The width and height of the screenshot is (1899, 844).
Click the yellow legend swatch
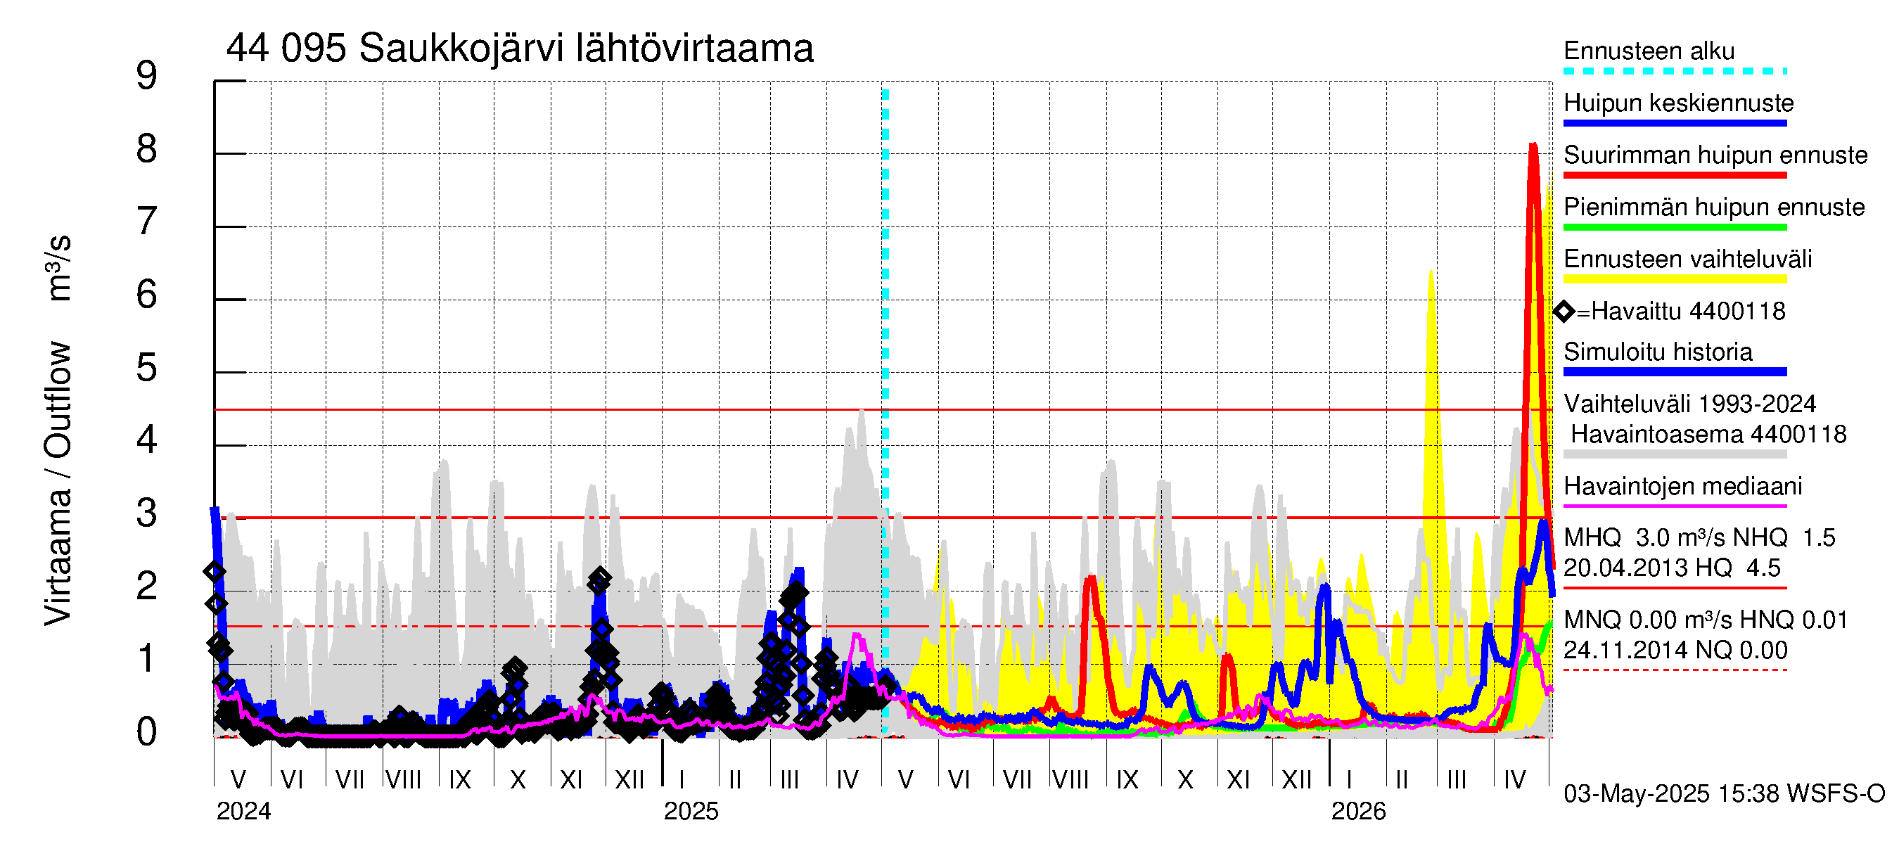pyautogui.click(x=1675, y=279)
